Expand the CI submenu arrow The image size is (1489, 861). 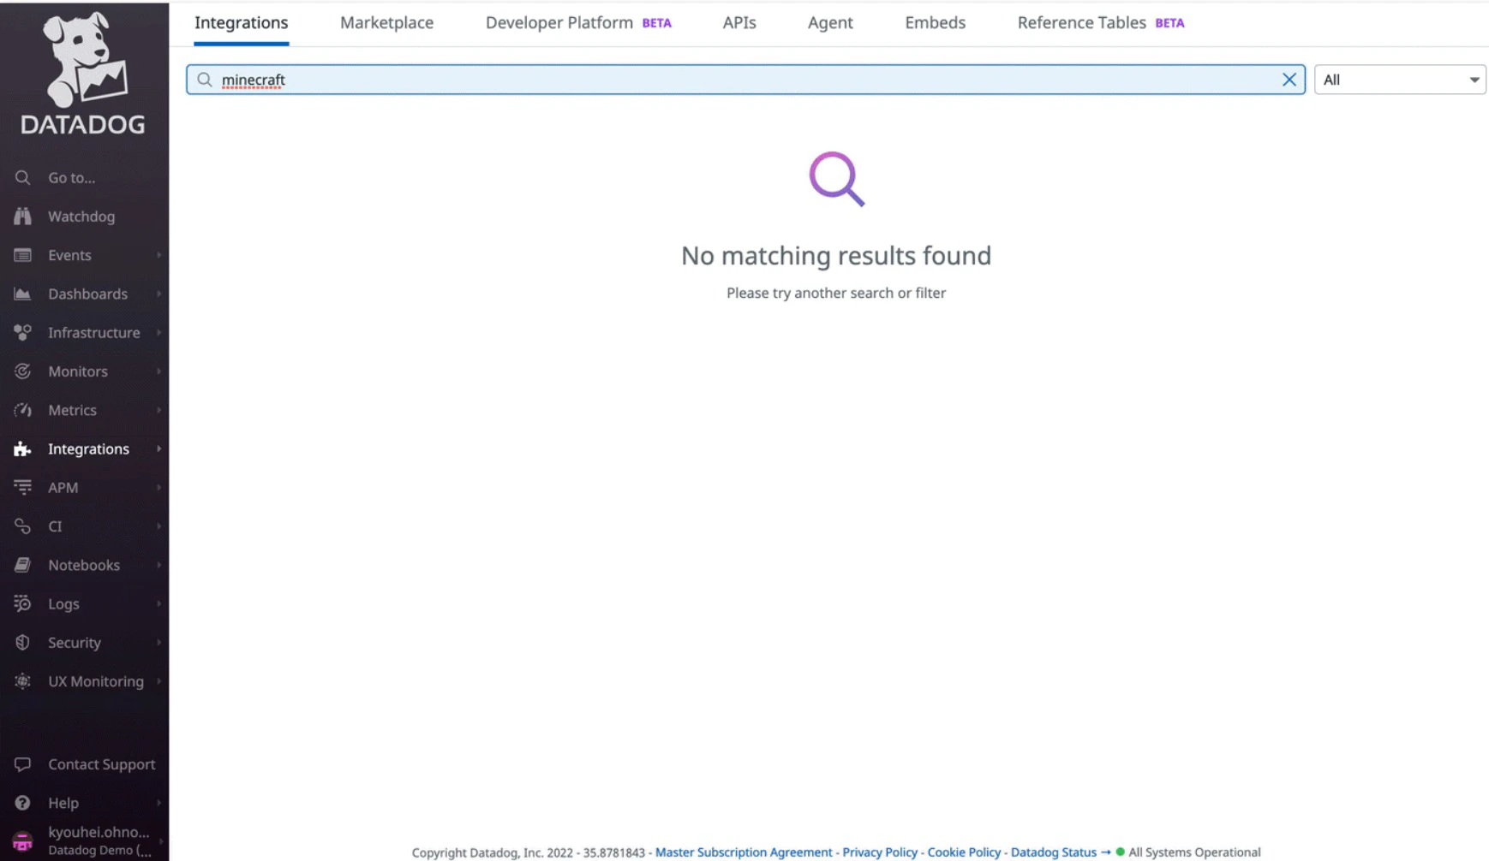pos(158,526)
